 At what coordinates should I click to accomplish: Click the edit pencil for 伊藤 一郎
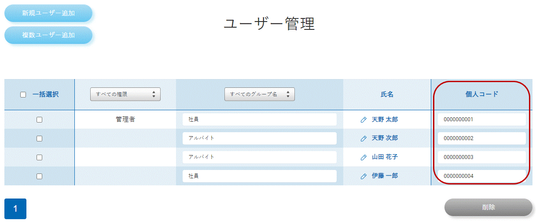[x=363, y=176]
